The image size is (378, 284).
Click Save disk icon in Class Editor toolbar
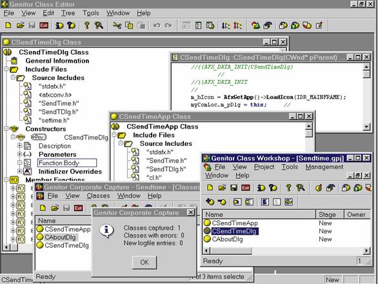click(x=32, y=25)
